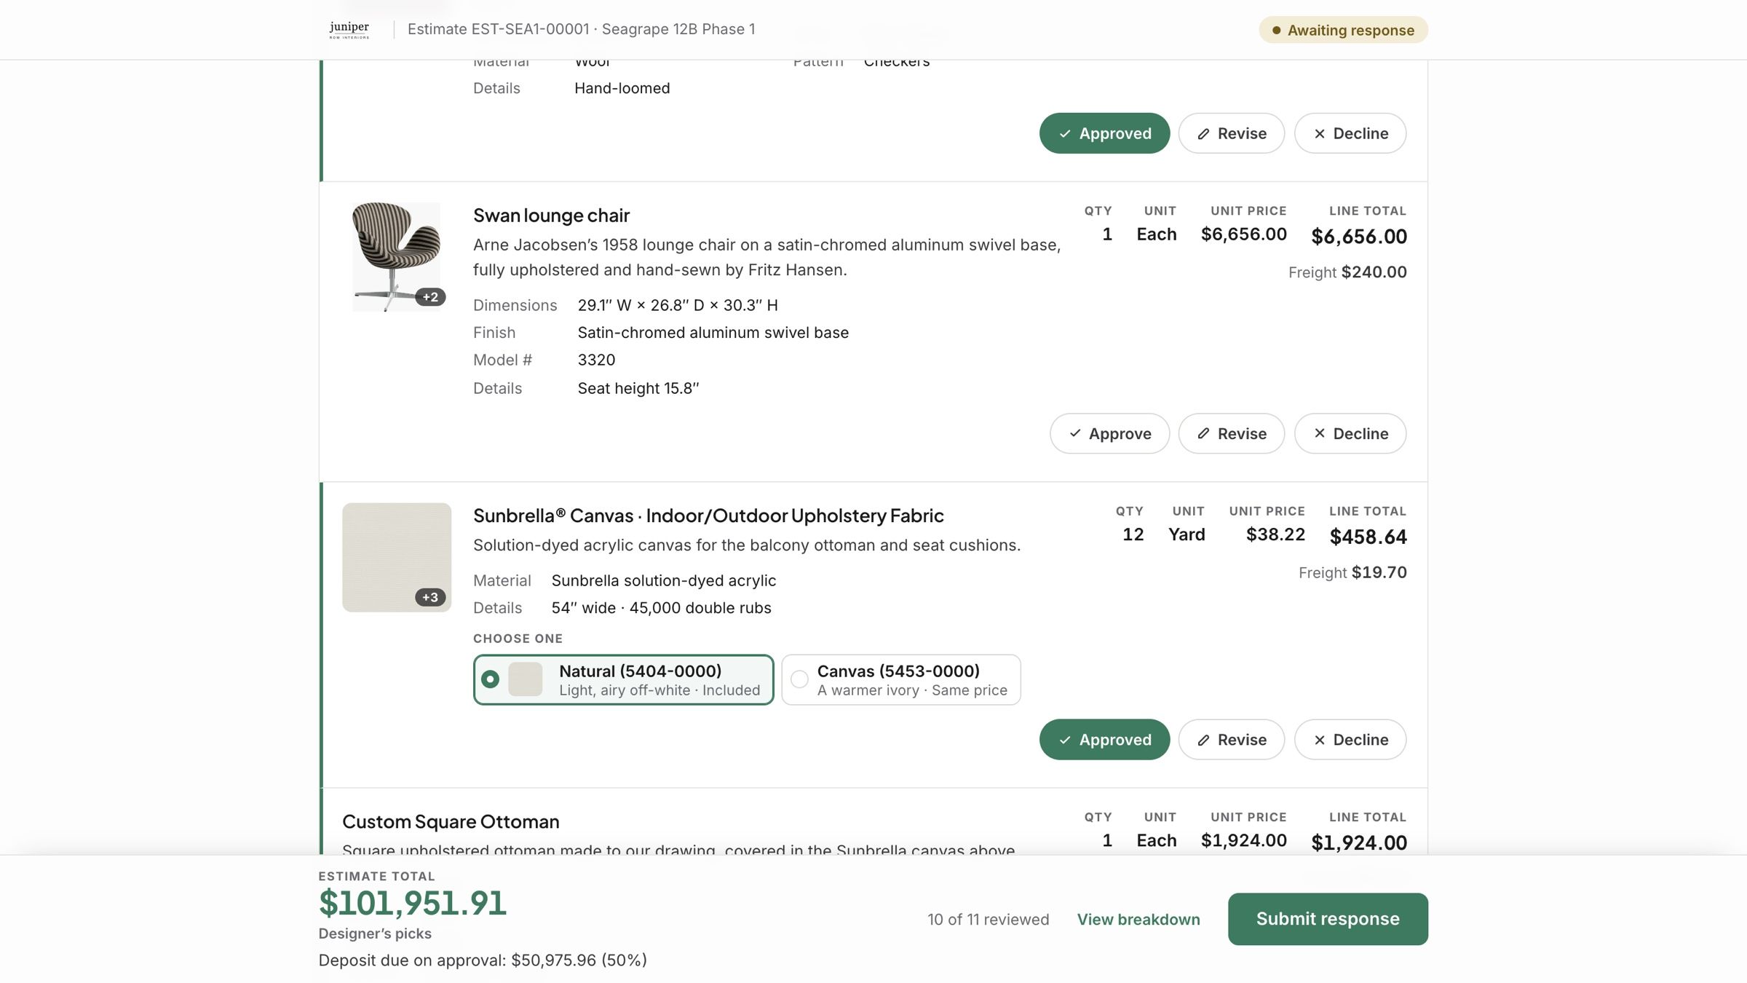Open the Swan lounge chair thumbnail
The width and height of the screenshot is (1747, 983).
[x=397, y=257]
